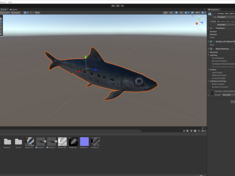Click the red X axis of the orientation gizmo
235x176 pixels.
pos(197,24)
